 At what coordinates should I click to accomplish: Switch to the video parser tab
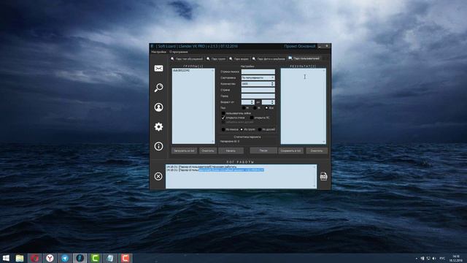pos(239,58)
